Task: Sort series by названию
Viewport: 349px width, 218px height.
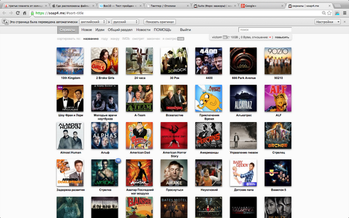Action: 91,39
